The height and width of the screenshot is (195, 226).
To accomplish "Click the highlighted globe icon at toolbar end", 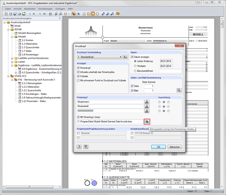I will pos(118,14).
